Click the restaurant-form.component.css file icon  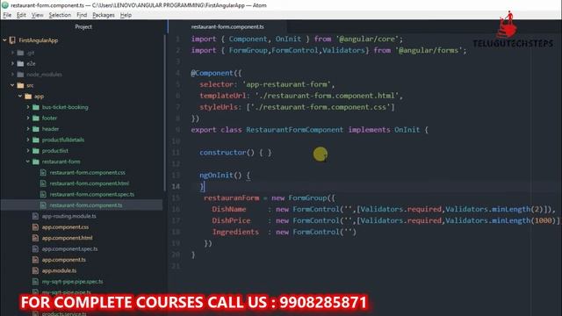[x=43, y=173]
